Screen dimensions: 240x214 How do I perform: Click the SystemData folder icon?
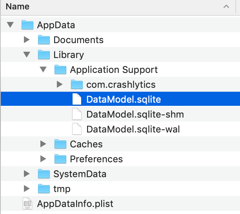coord(44,174)
